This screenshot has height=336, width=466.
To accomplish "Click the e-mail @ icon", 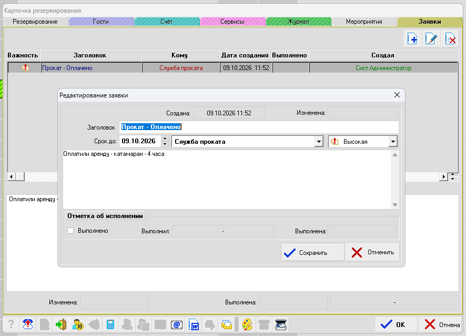I will tap(177, 324).
